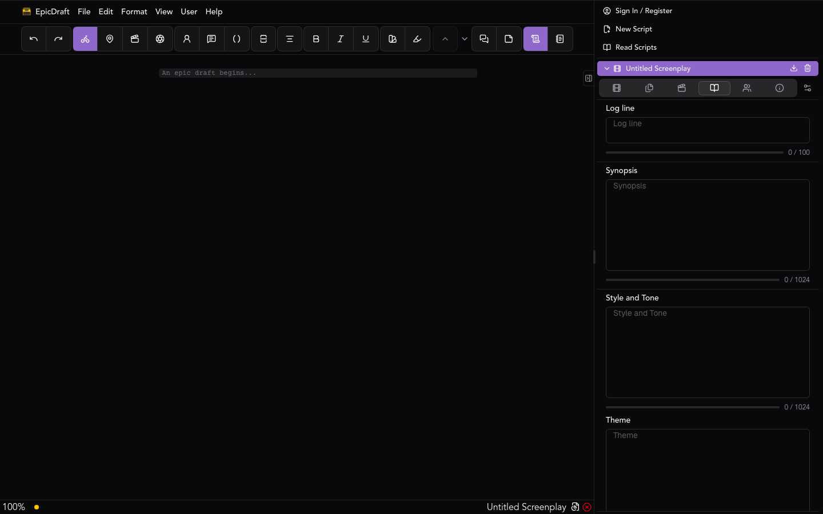Click the yellow status dot indicator
The width and height of the screenshot is (823, 514).
37,507
